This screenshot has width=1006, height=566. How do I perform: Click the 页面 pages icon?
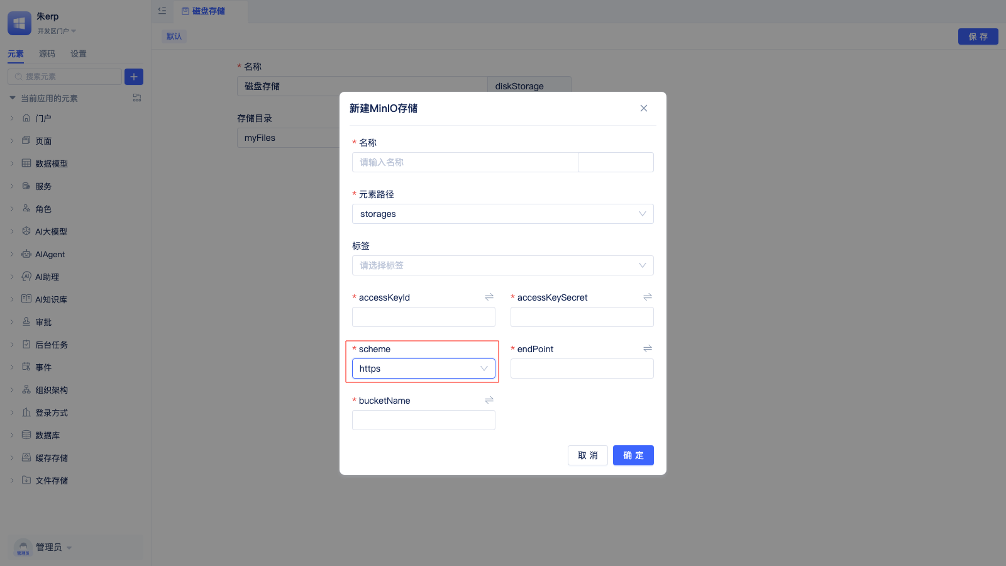click(26, 140)
